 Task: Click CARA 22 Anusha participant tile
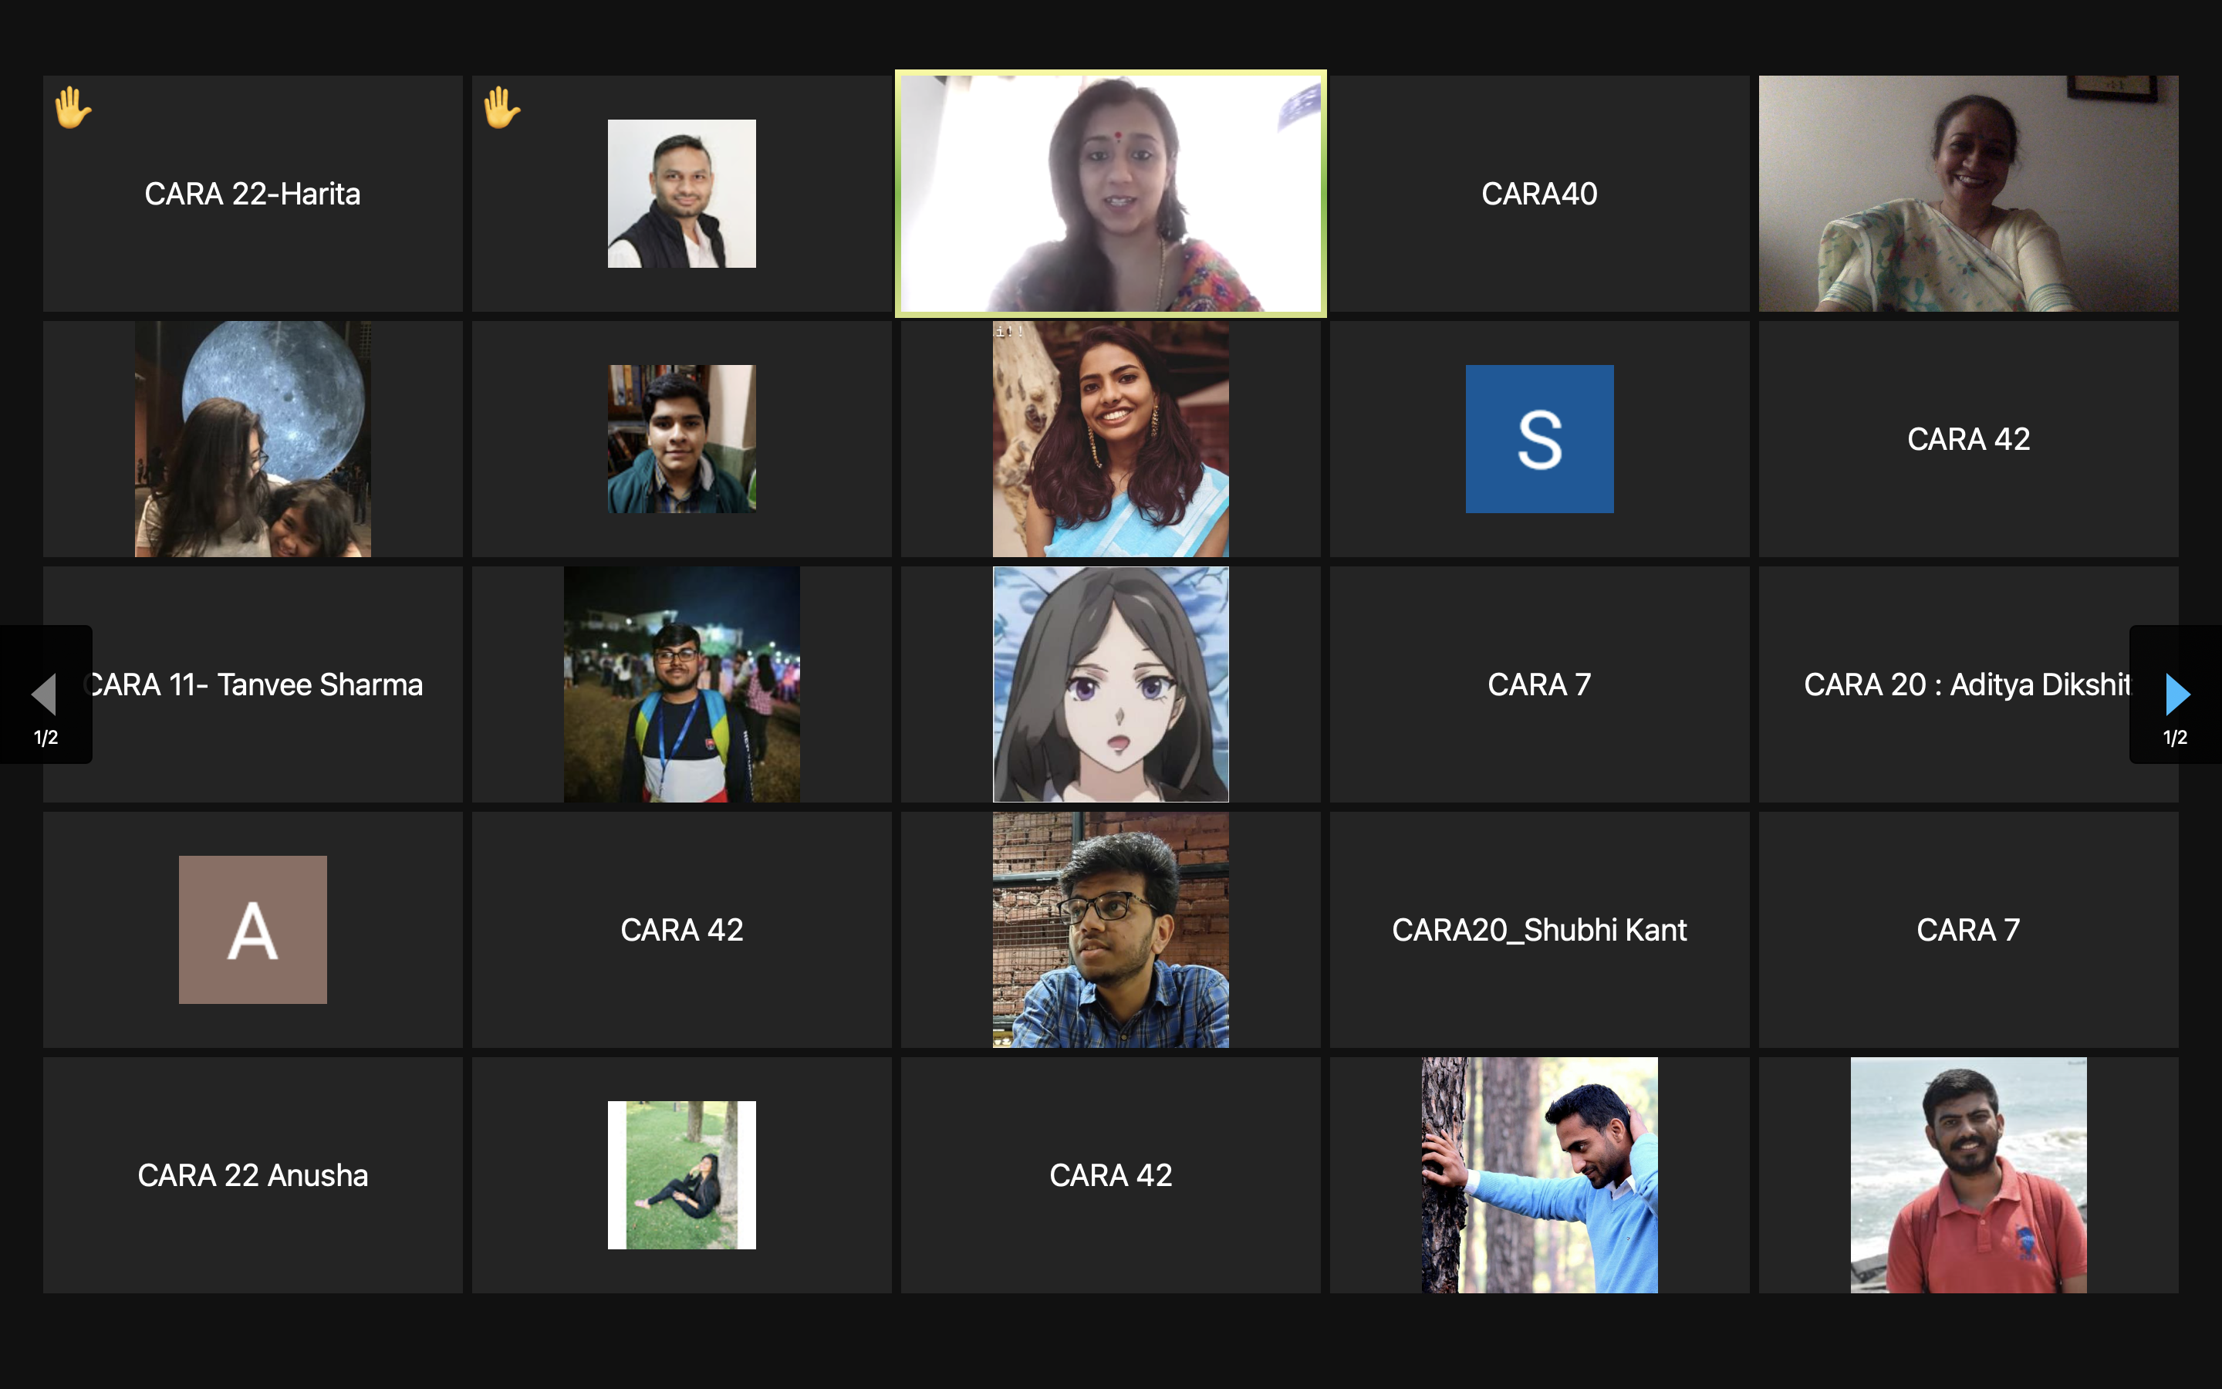point(252,1175)
